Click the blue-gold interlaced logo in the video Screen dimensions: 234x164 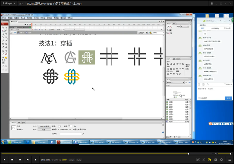click(71, 77)
